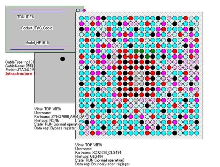Click the leftmost green pin on the chip

(x=136, y=51)
